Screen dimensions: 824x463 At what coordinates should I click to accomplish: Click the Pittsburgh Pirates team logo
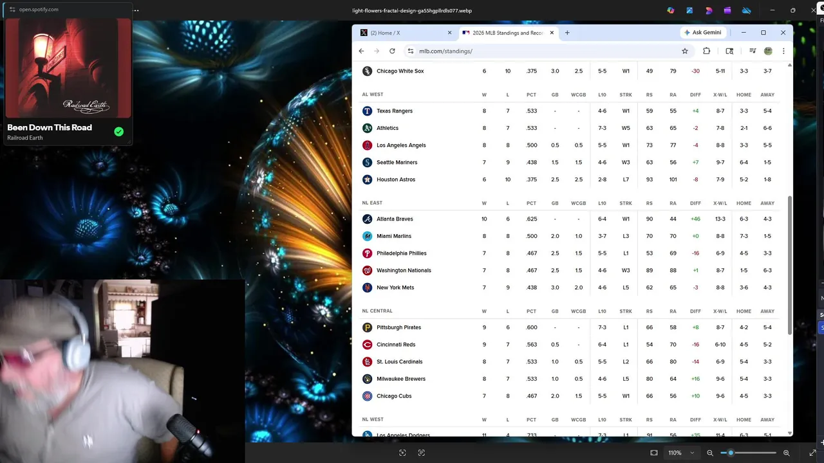click(367, 327)
